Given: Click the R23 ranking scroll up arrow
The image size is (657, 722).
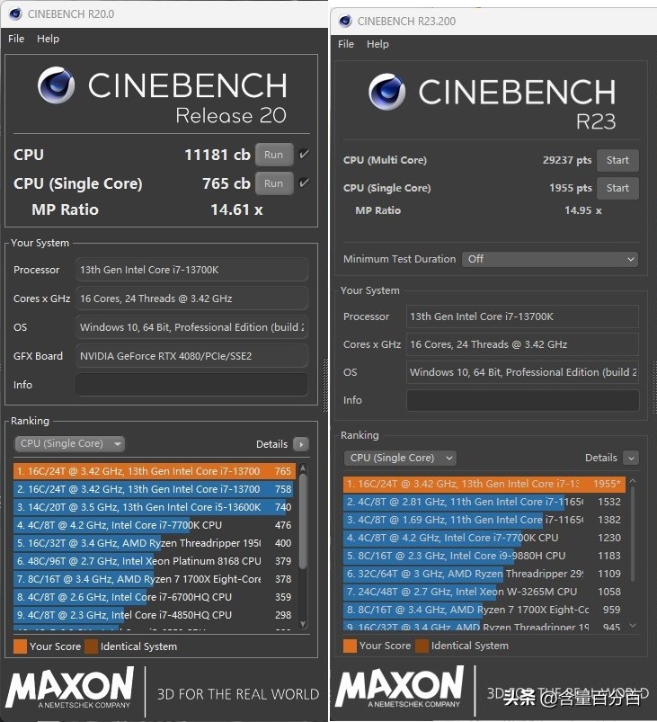Looking at the screenshot, I should (x=633, y=481).
